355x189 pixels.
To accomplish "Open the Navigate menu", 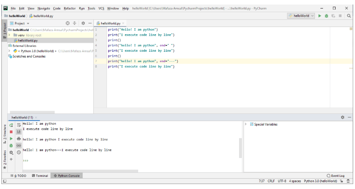I will tap(44, 9).
